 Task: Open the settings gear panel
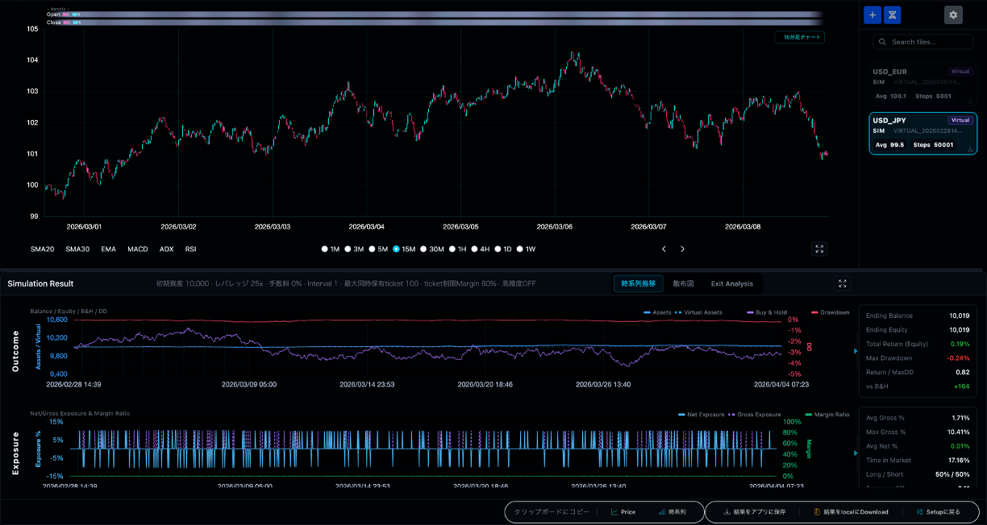tap(953, 14)
